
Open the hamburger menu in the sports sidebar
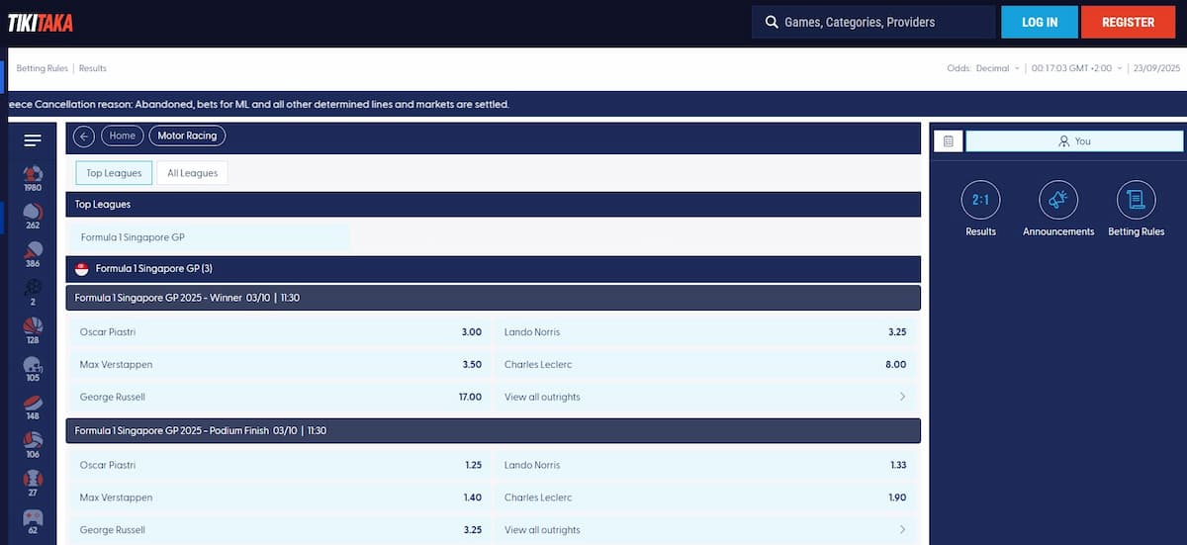[x=33, y=140]
